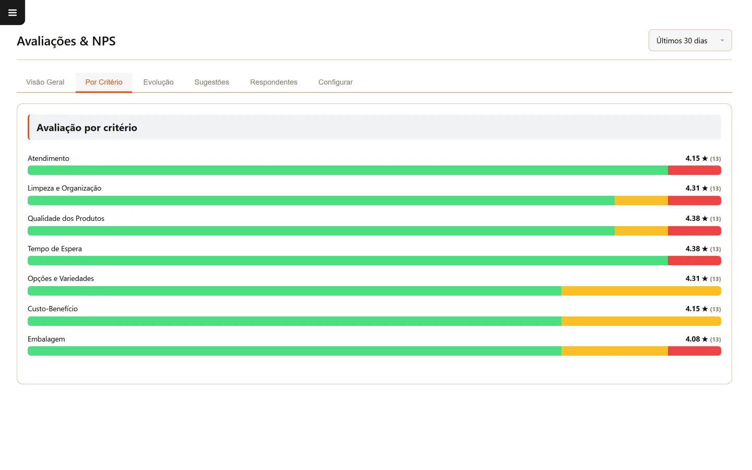Open the hamburger menu

pos(13,13)
